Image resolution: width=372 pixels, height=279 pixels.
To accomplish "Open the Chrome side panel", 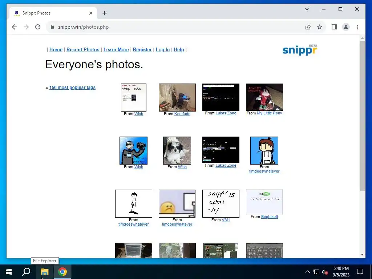I will coord(334,27).
